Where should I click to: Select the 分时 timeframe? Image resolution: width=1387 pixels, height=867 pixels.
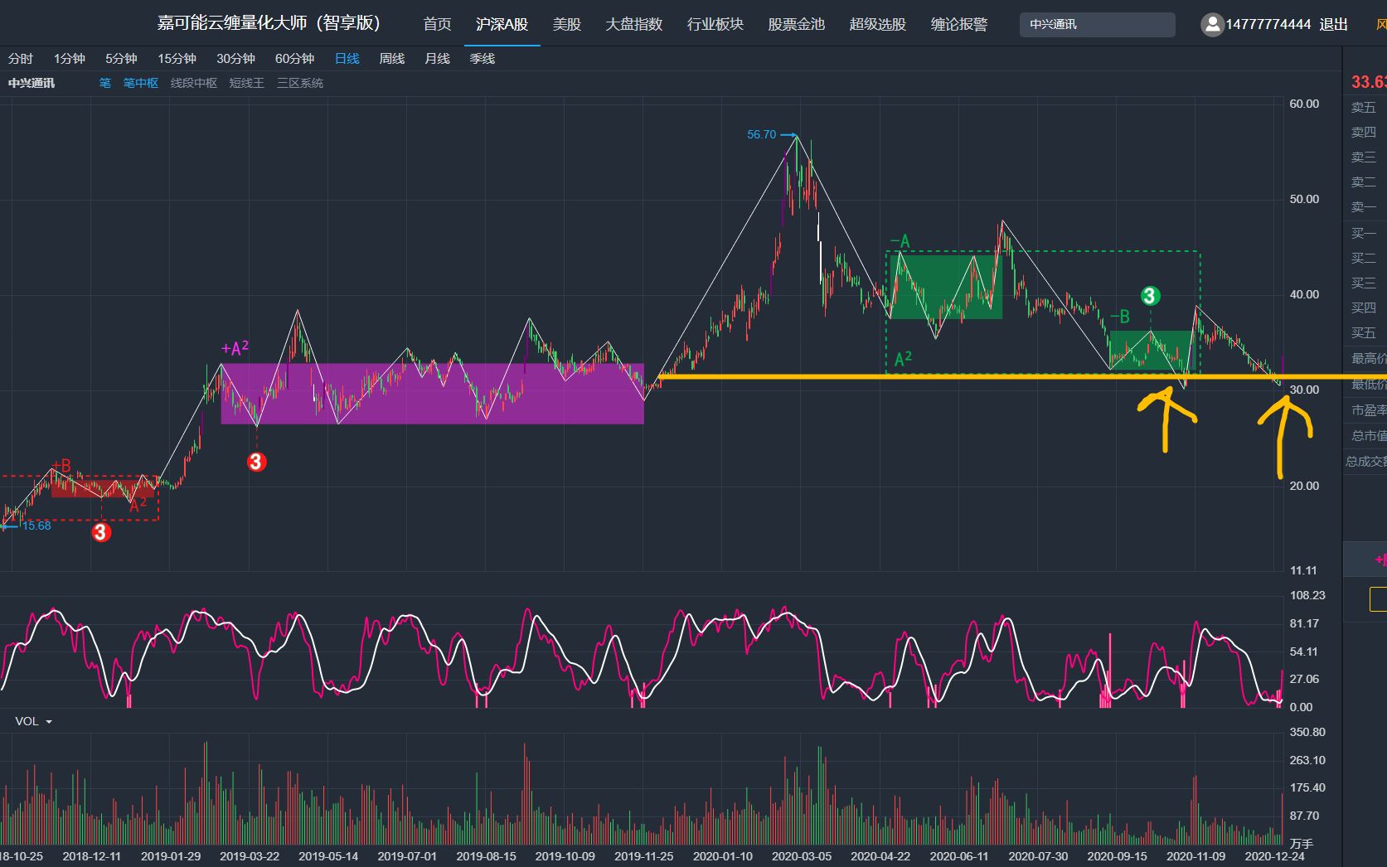(x=21, y=59)
